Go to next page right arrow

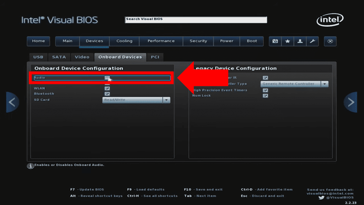pos(350,102)
